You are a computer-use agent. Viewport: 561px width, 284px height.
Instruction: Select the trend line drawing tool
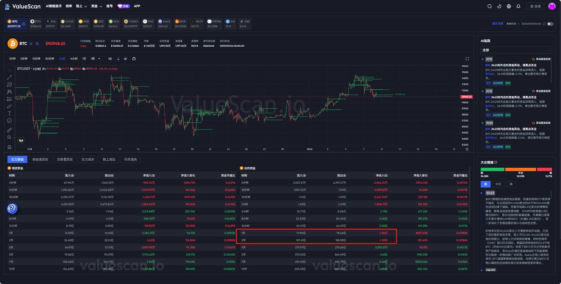click(9, 77)
